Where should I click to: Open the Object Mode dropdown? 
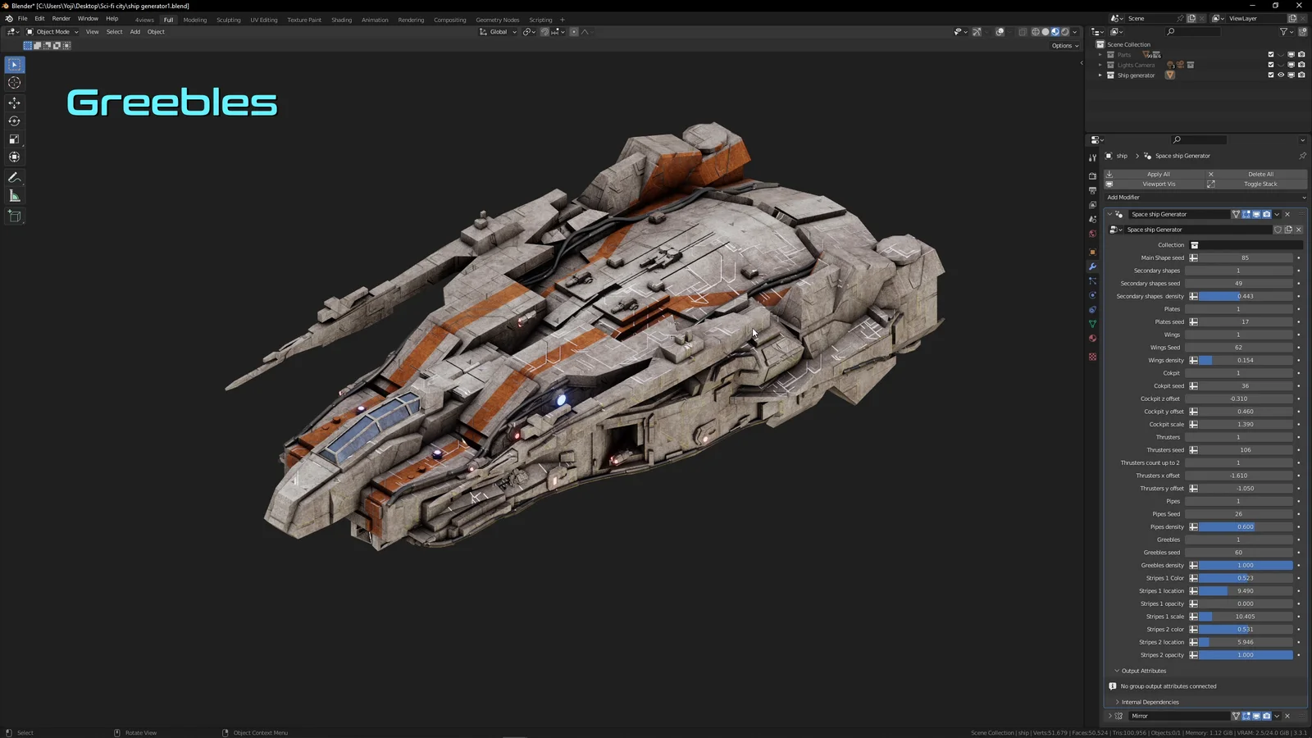pos(52,31)
